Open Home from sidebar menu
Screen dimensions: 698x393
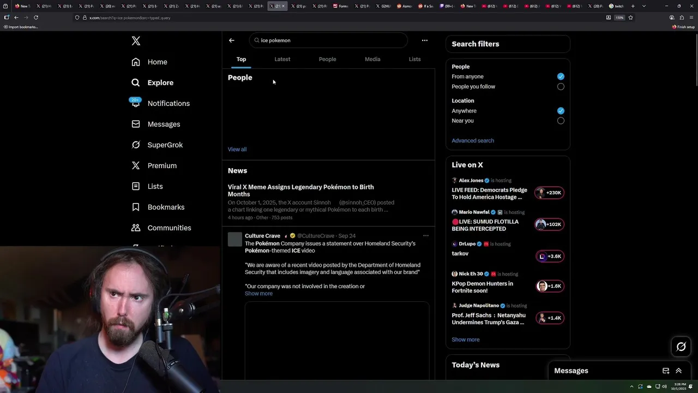click(x=157, y=62)
